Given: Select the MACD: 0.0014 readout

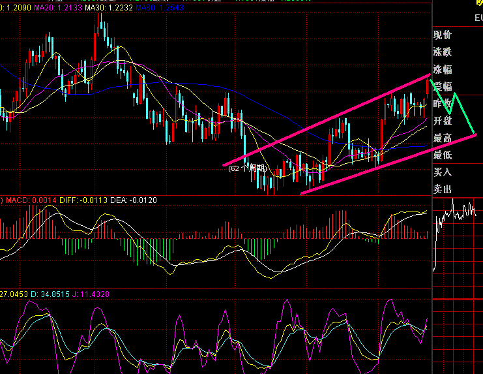Looking at the screenshot, I should [x=31, y=200].
